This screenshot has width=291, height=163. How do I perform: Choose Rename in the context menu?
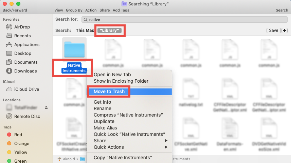coord(103,108)
